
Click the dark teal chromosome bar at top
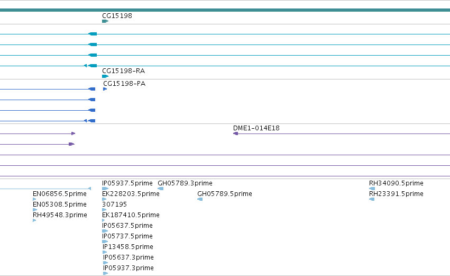tap(225, 10)
